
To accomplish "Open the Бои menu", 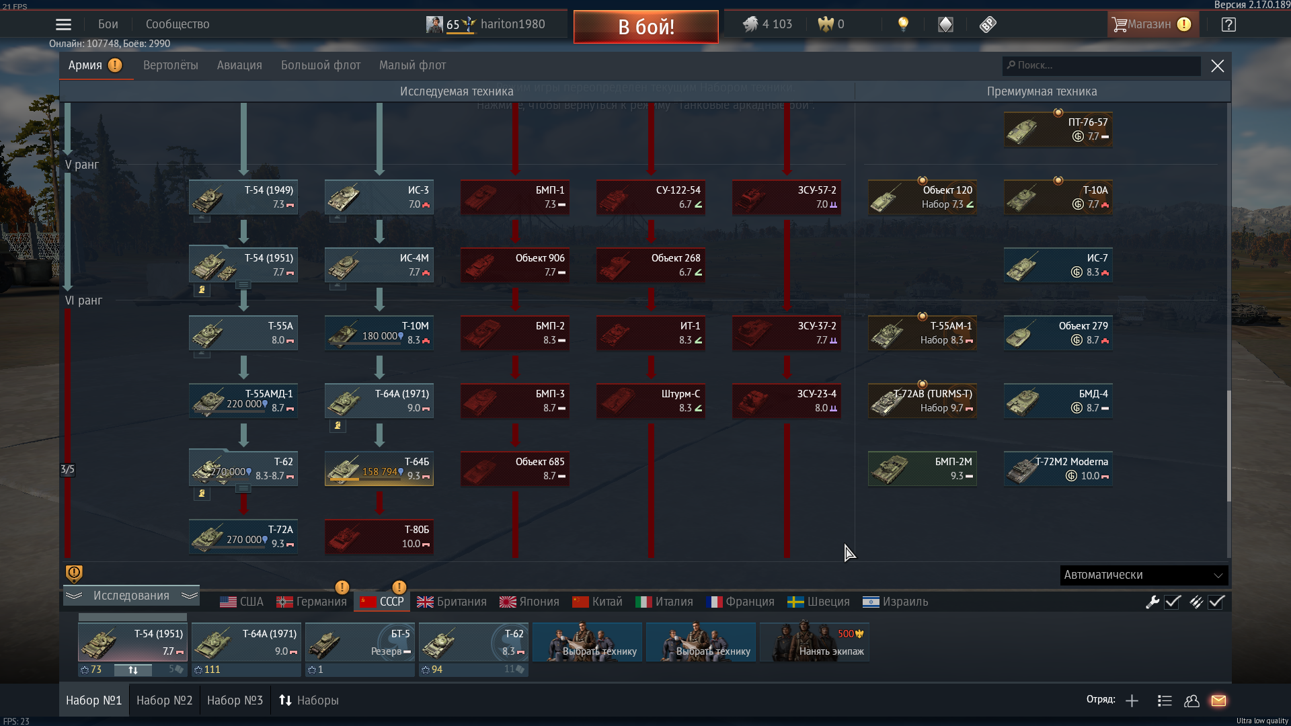I will [x=108, y=24].
